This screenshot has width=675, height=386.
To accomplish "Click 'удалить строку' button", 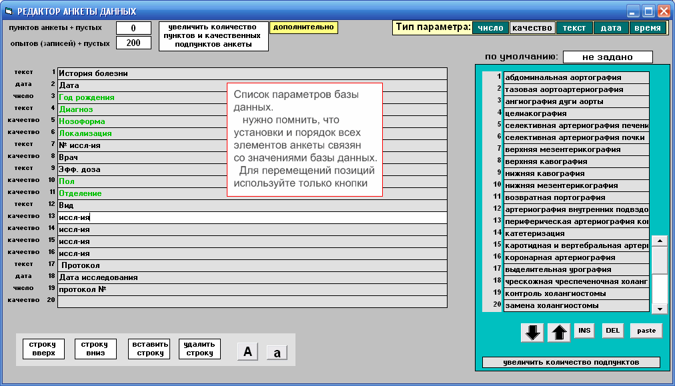I will click(x=199, y=349).
